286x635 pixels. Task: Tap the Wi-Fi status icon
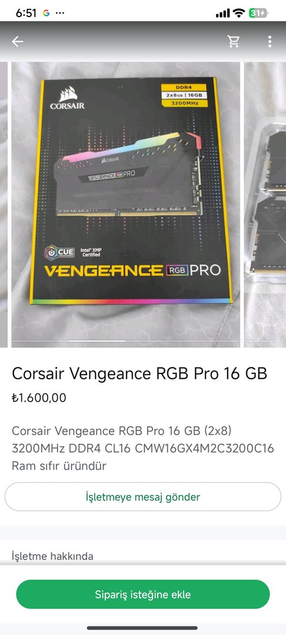pyautogui.click(x=239, y=13)
